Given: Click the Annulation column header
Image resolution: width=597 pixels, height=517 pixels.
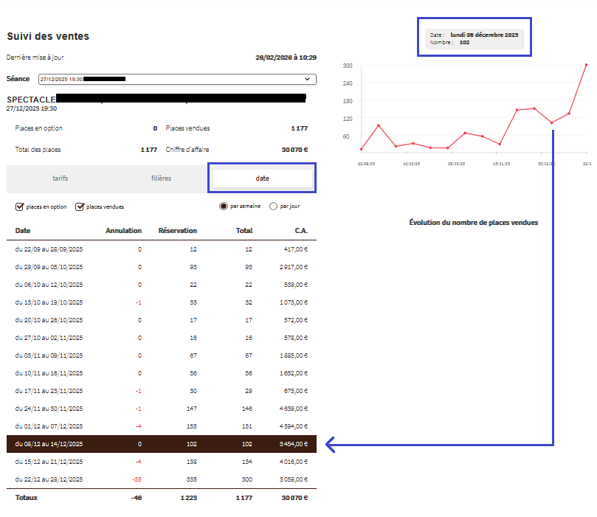Looking at the screenshot, I should click(x=123, y=231).
